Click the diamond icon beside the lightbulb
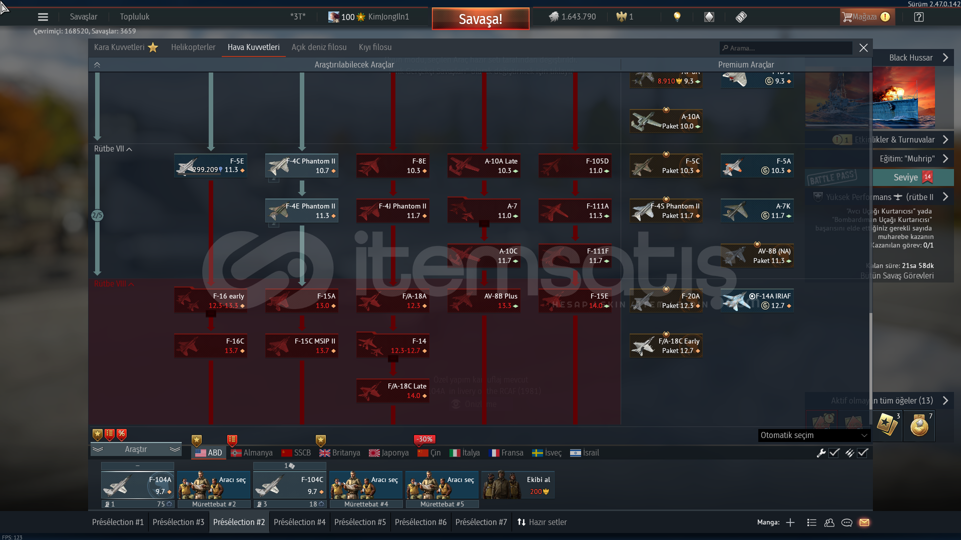Viewport: 961px width, 540px height. [x=709, y=17]
